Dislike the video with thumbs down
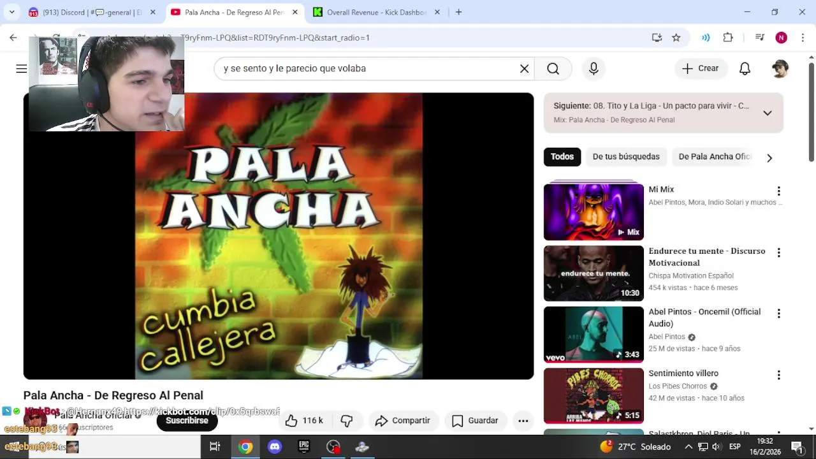The height and width of the screenshot is (459, 816). [347, 421]
